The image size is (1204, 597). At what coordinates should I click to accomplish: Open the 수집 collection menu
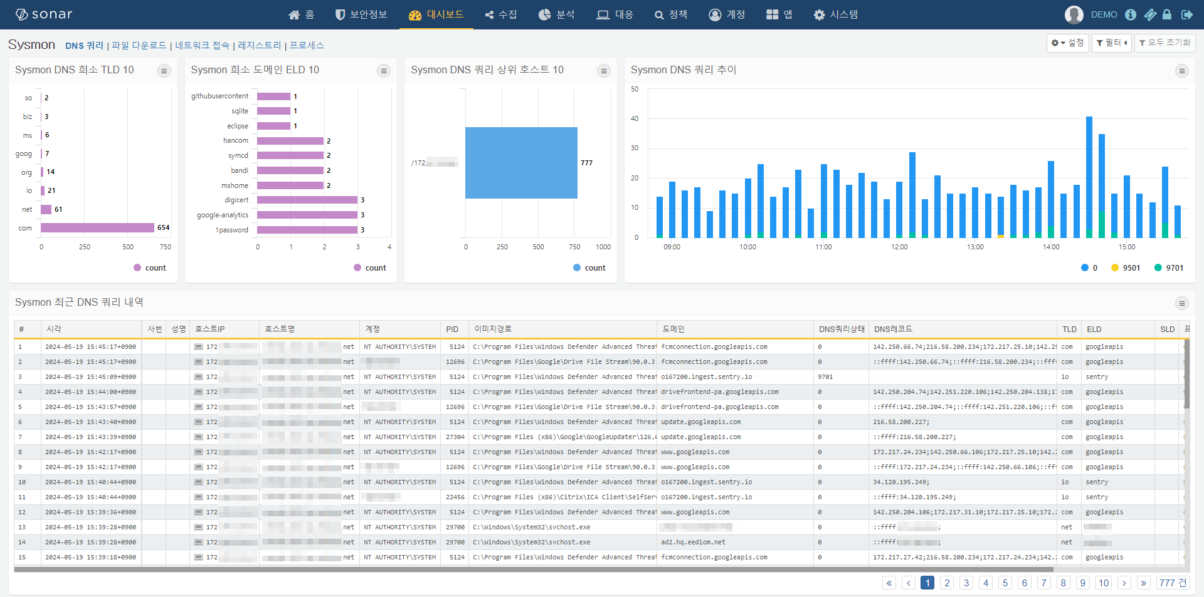point(501,14)
